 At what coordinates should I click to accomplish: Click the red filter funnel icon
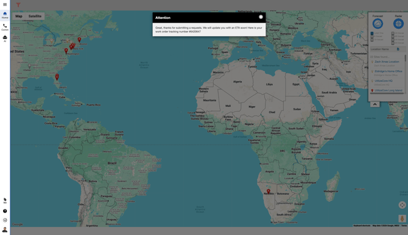pyautogui.click(x=18, y=5)
